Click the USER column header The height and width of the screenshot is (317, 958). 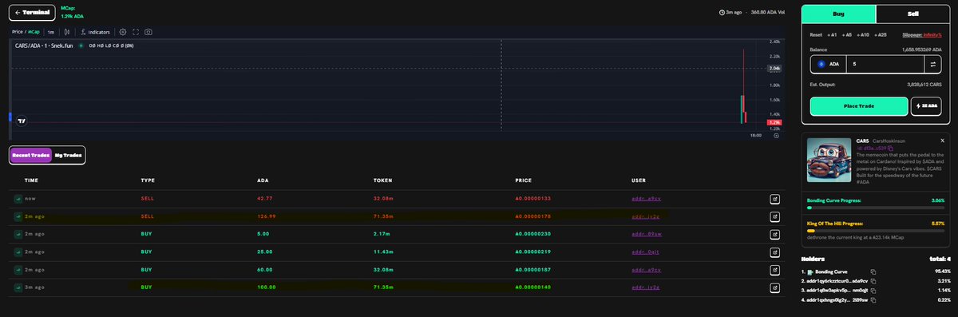tap(639, 180)
